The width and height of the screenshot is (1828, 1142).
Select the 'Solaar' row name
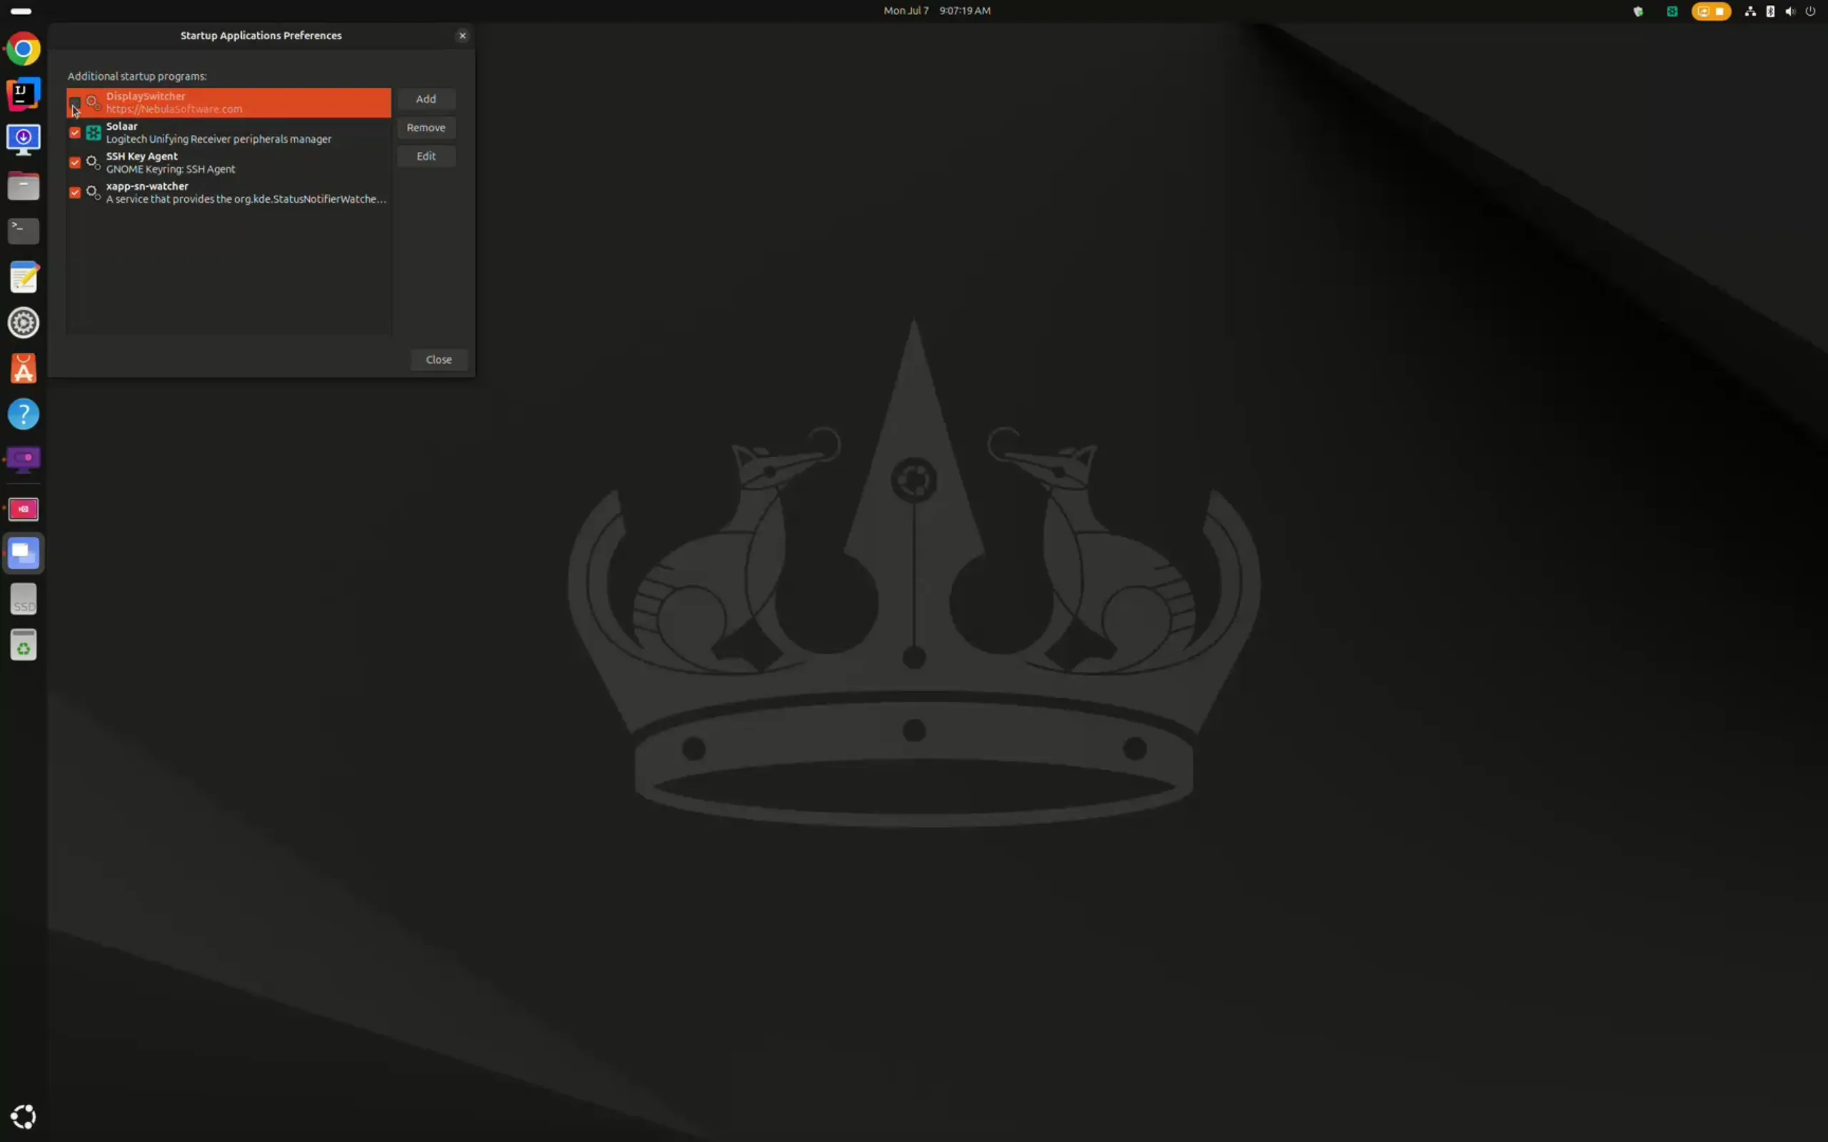coord(121,126)
